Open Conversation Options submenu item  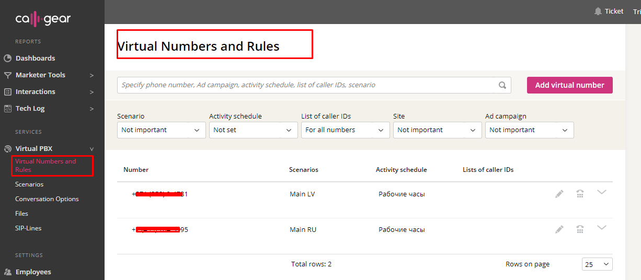[47, 199]
